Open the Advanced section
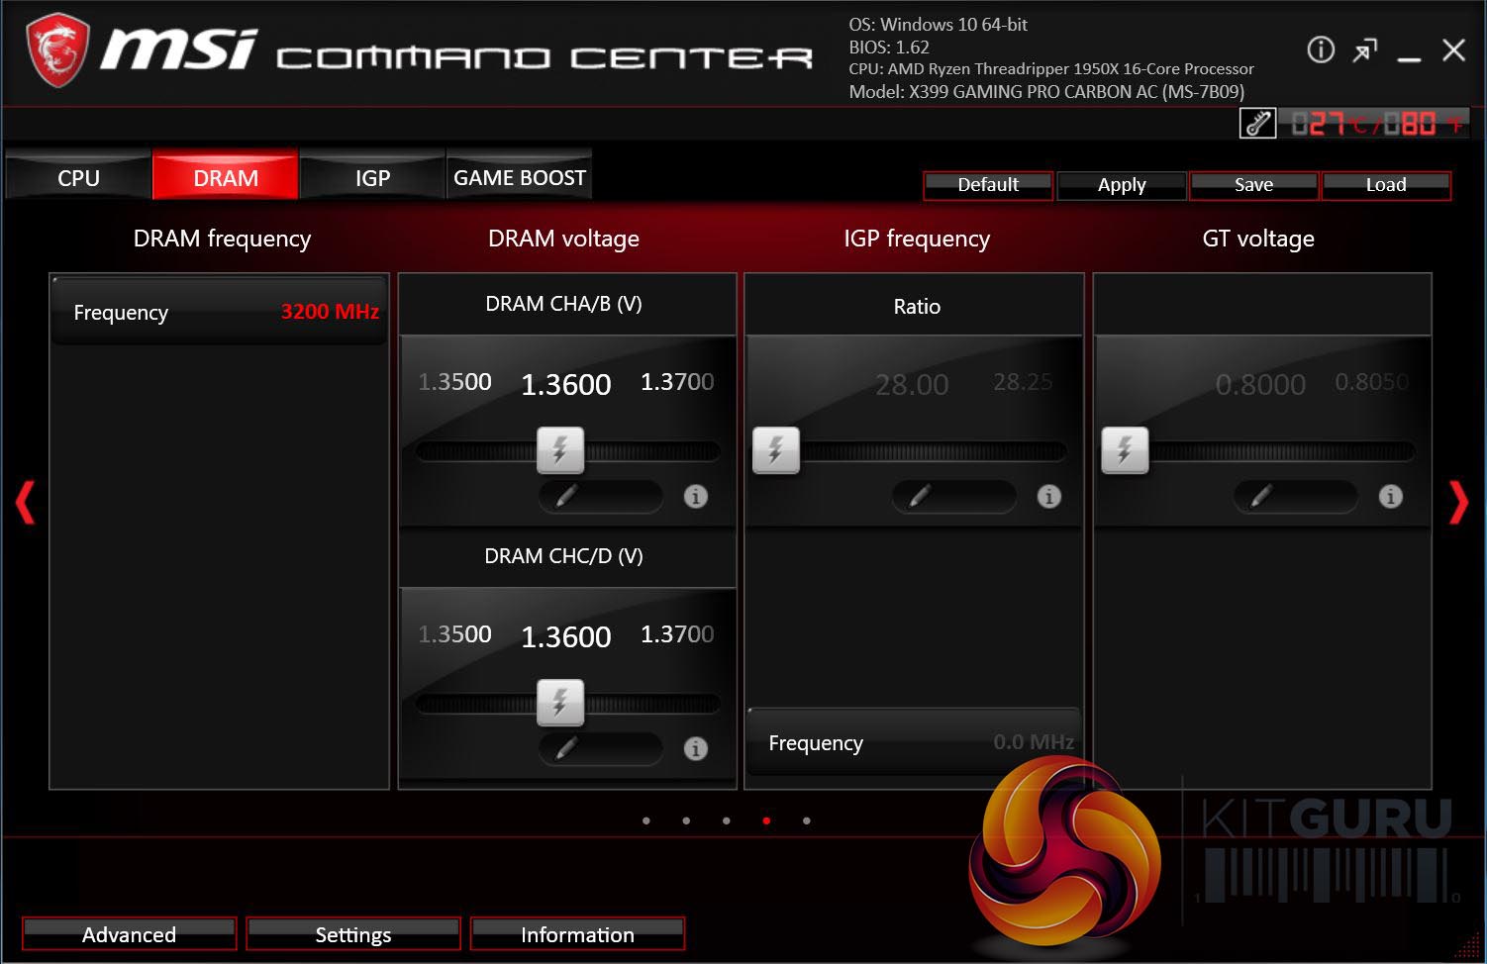Viewport: 1487px width, 964px height. [x=130, y=934]
